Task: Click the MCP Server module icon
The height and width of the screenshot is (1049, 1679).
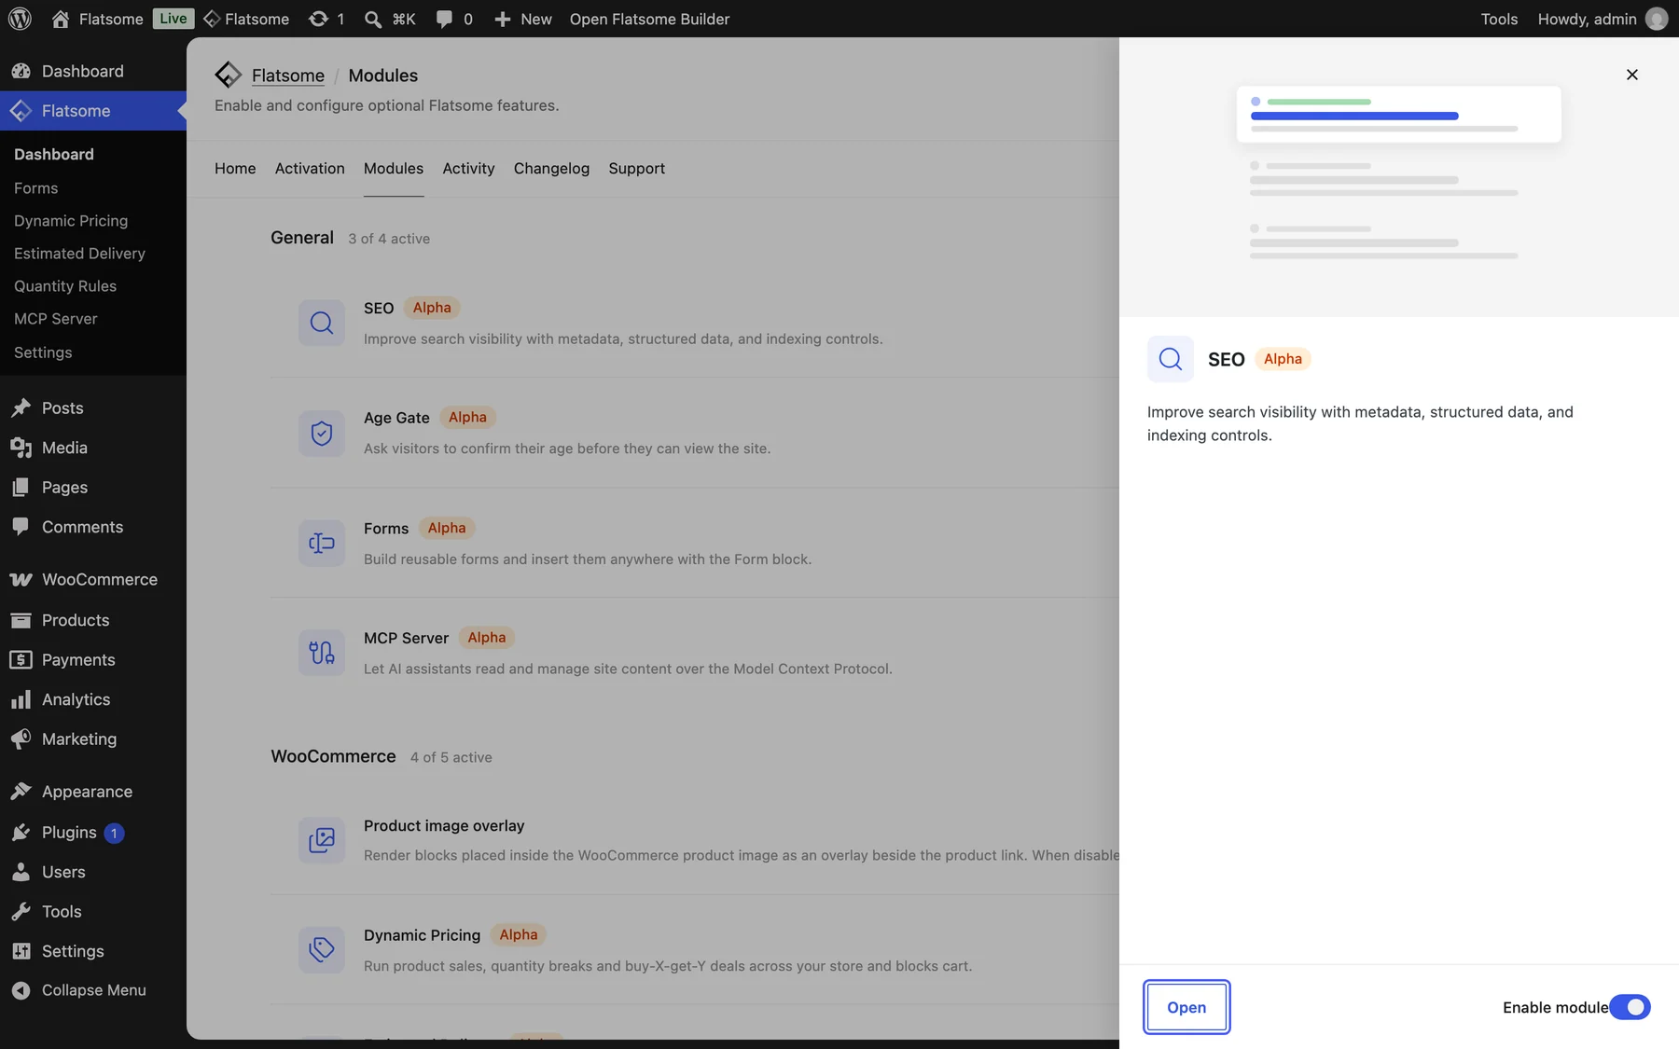Action: [322, 653]
